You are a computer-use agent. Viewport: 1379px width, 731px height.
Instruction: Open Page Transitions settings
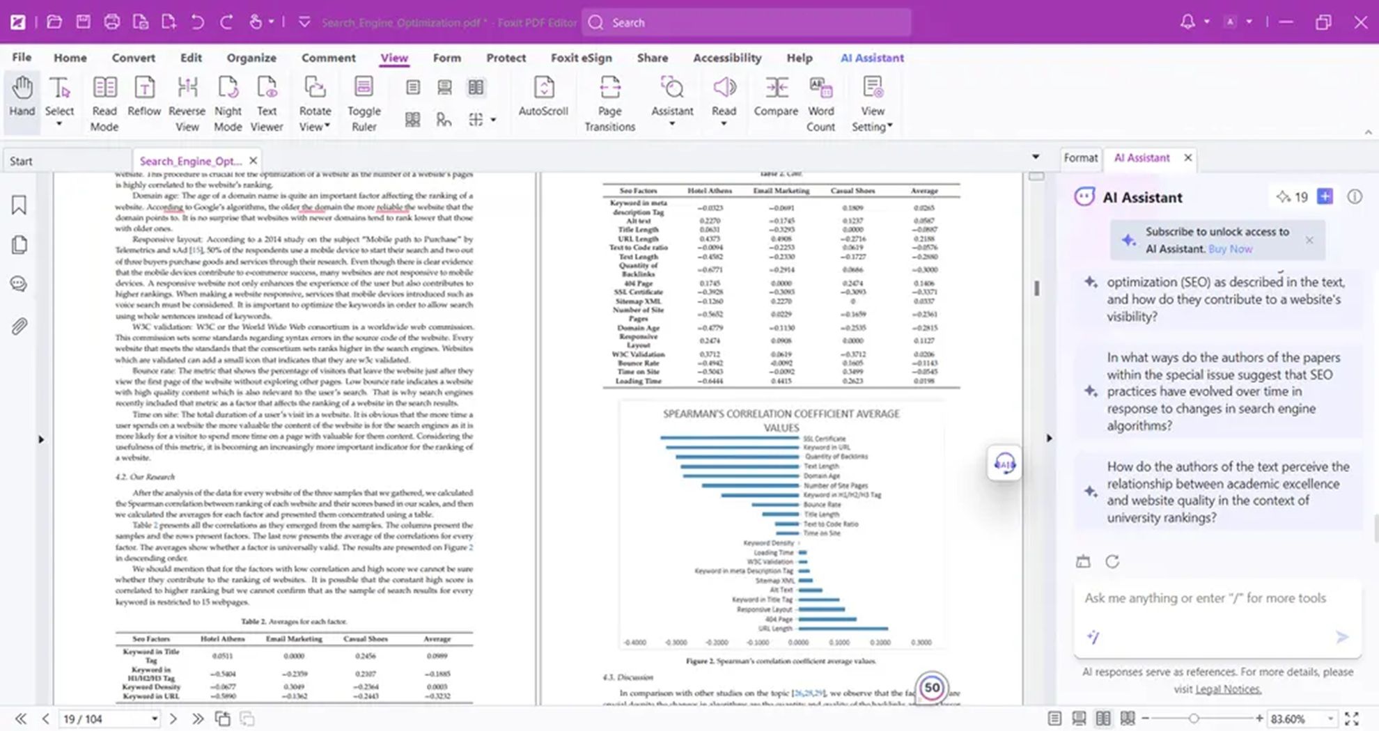(609, 104)
